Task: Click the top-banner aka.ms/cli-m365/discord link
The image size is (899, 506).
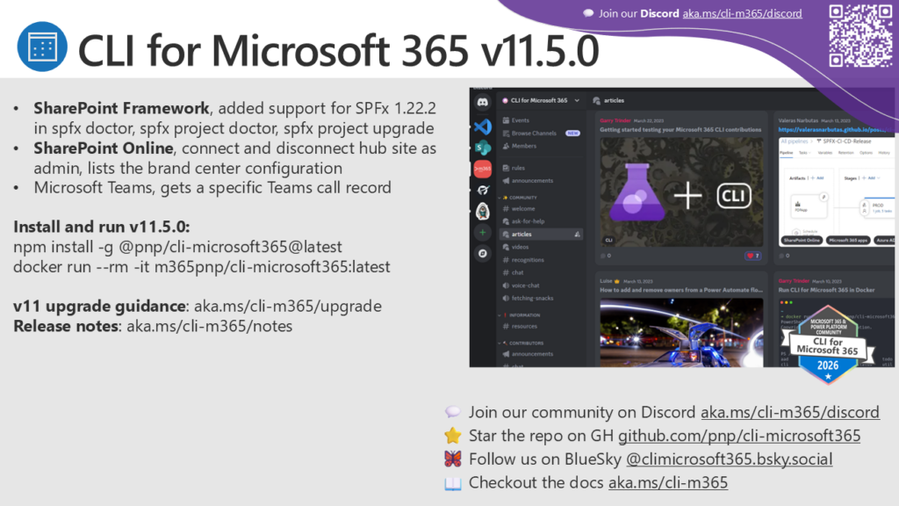Action: point(742,14)
